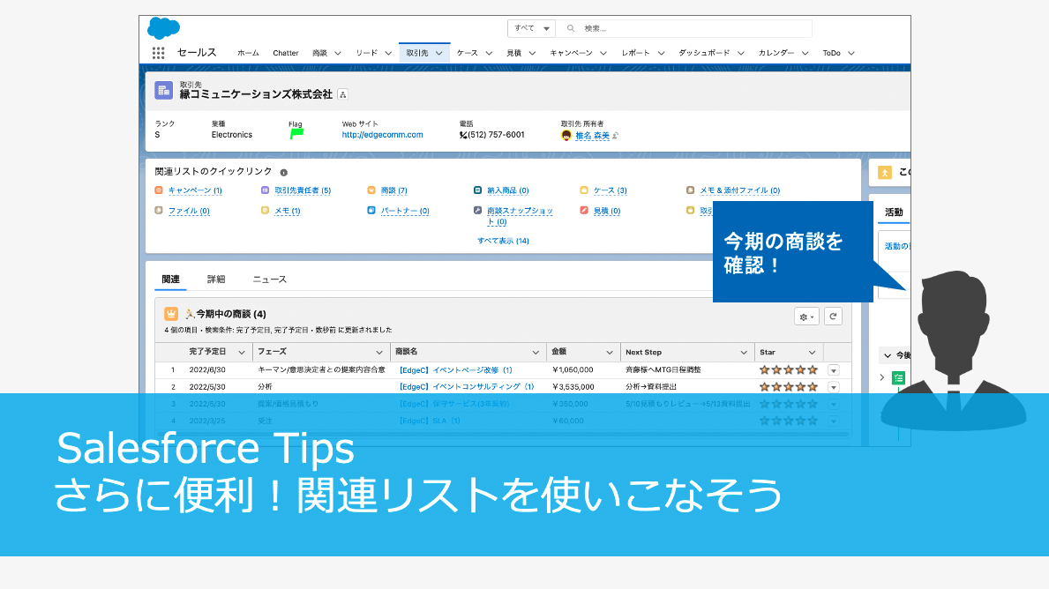Click the crown icon of 今期中の商談 list

171,314
